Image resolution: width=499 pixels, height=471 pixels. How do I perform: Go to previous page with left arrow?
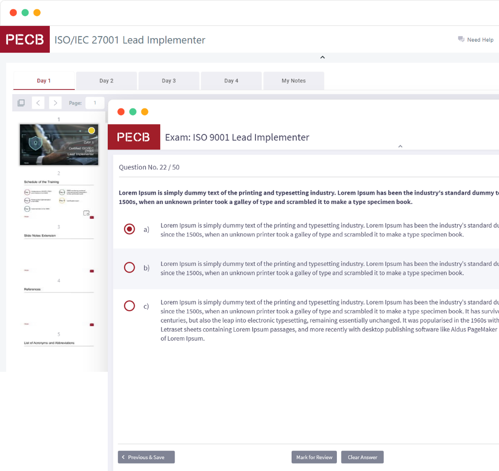38,103
